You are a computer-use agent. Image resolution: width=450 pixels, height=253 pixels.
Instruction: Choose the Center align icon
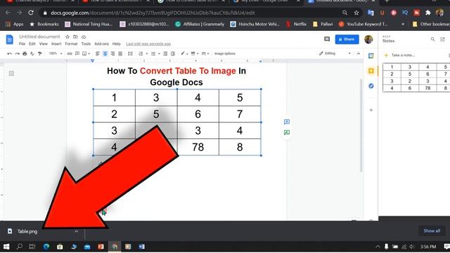(x=105, y=53)
